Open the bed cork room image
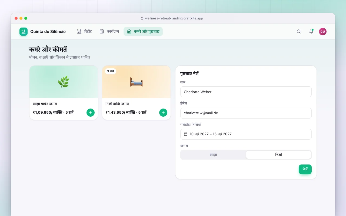346x216 pixels. pos(136,82)
